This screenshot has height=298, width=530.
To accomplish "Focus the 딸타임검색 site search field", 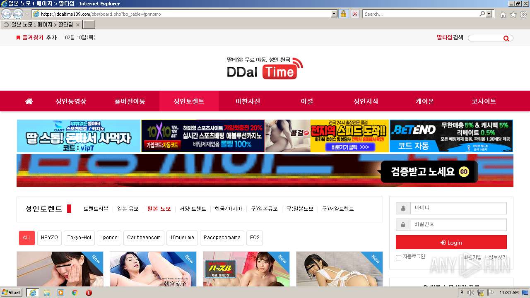I will 485,38.
